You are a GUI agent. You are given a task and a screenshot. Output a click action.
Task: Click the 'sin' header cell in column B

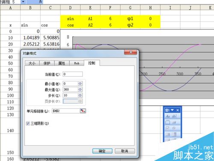tap(30, 25)
